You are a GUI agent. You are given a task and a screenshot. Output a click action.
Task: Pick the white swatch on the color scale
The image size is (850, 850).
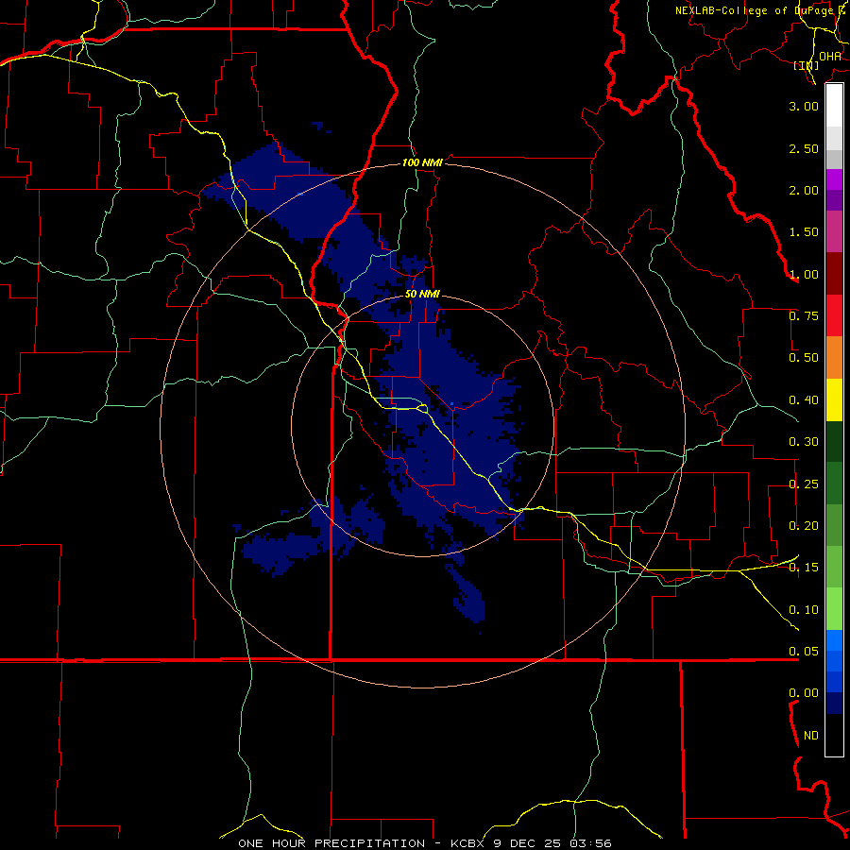[834, 106]
